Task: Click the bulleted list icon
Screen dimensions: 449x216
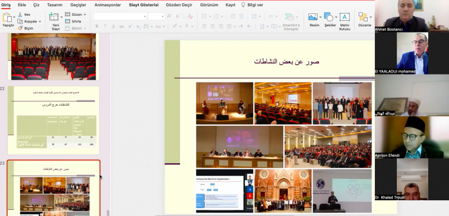Action: point(204,16)
